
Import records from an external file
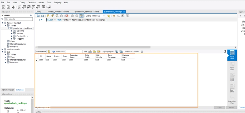tap(121, 51)
